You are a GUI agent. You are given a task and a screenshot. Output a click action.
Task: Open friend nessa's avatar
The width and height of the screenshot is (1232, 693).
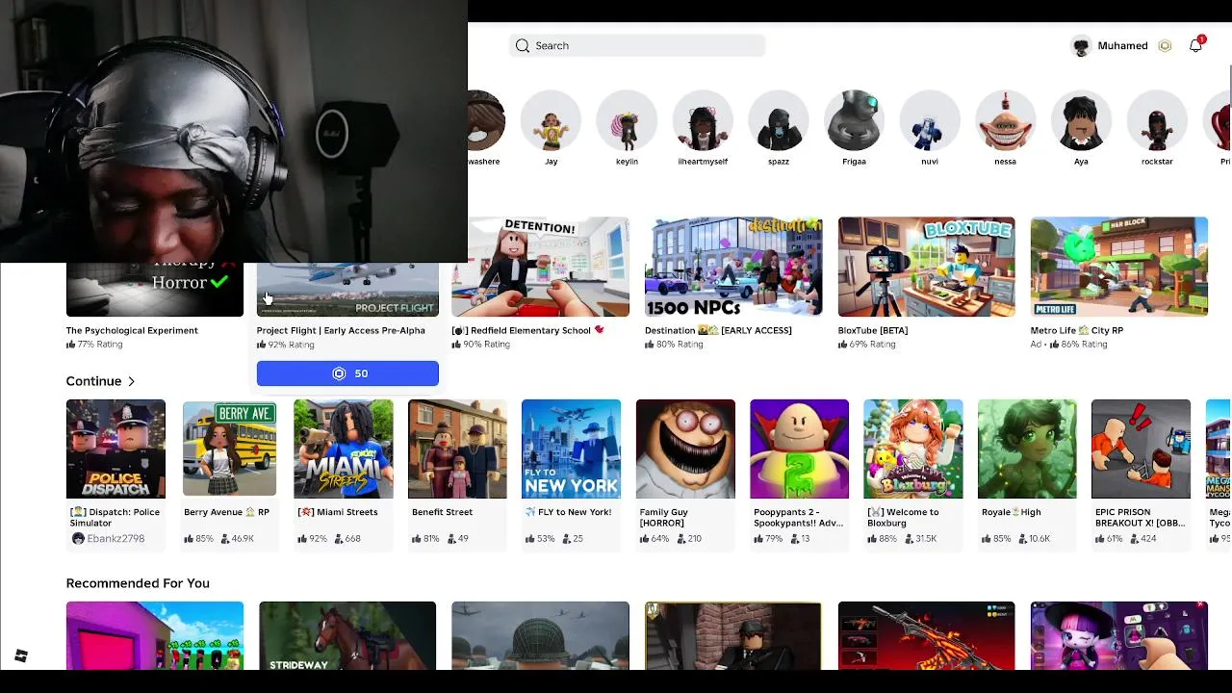coord(1005,121)
